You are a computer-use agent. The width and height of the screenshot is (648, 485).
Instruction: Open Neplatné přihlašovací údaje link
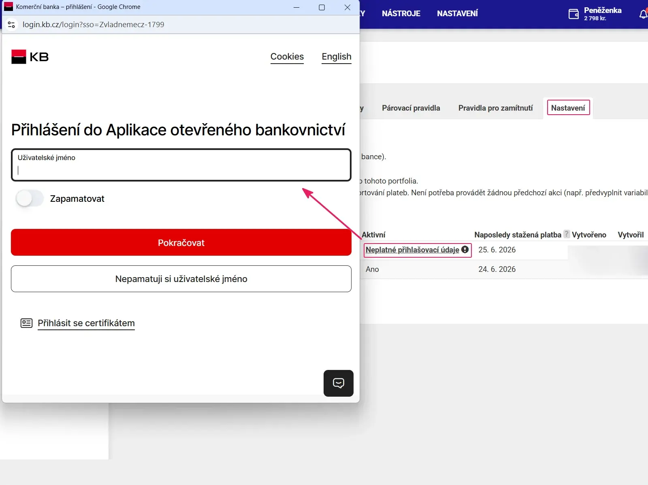(412, 250)
